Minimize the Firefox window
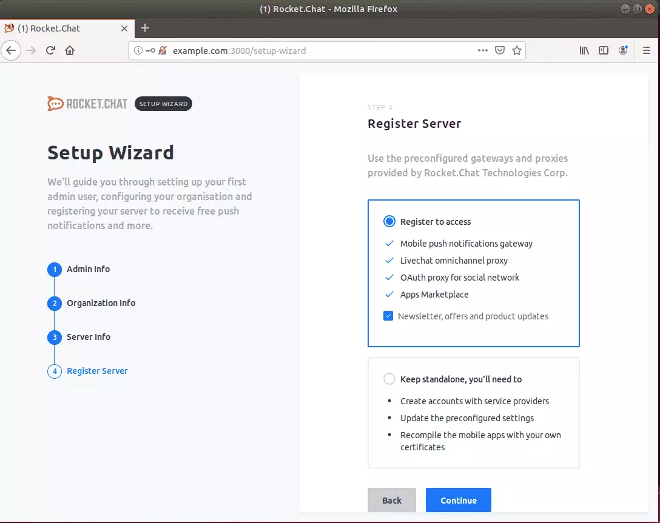The width and height of the screenshot is (660, 523). (625, 9)
